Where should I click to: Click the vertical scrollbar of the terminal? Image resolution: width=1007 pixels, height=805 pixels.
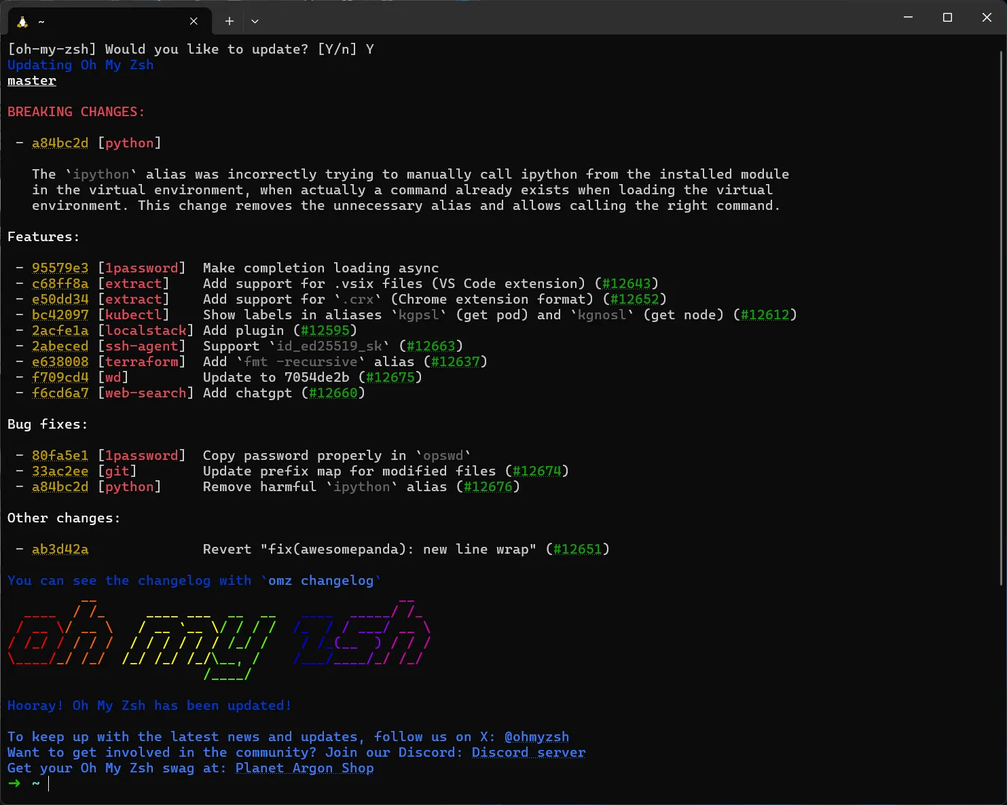[1002, 318]
